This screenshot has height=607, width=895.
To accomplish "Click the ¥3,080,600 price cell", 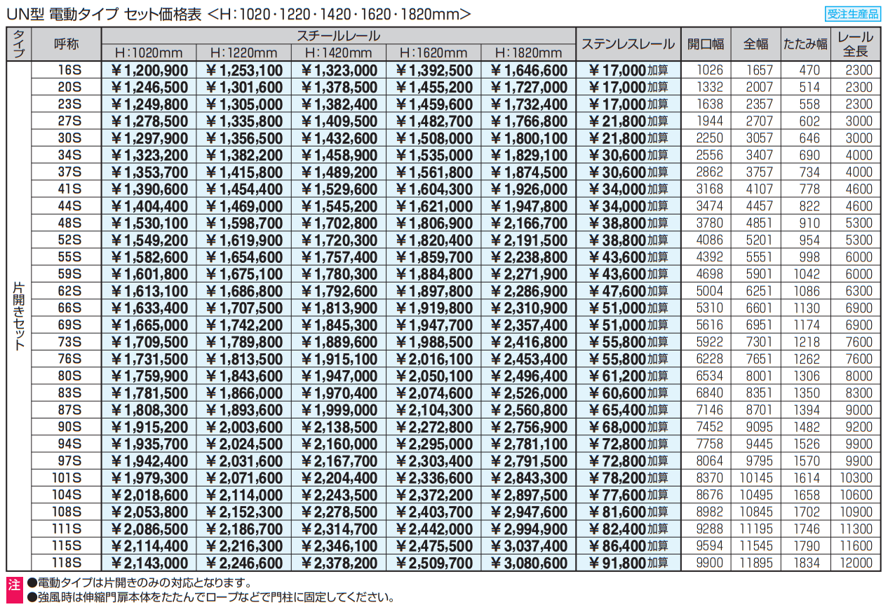I will (528, 563).
